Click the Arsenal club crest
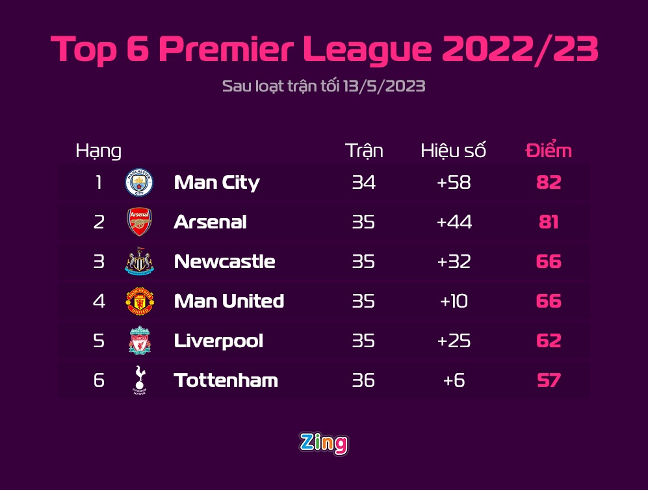 point(139,223)
